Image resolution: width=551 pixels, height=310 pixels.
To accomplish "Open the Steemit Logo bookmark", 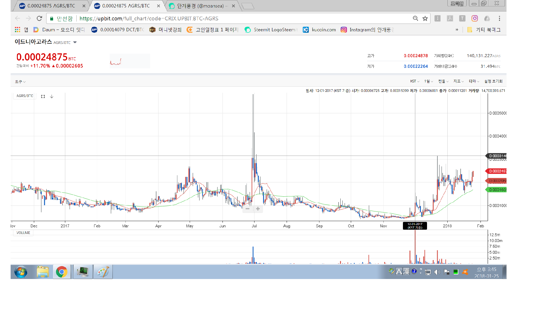I will click(x=271, y=30).
